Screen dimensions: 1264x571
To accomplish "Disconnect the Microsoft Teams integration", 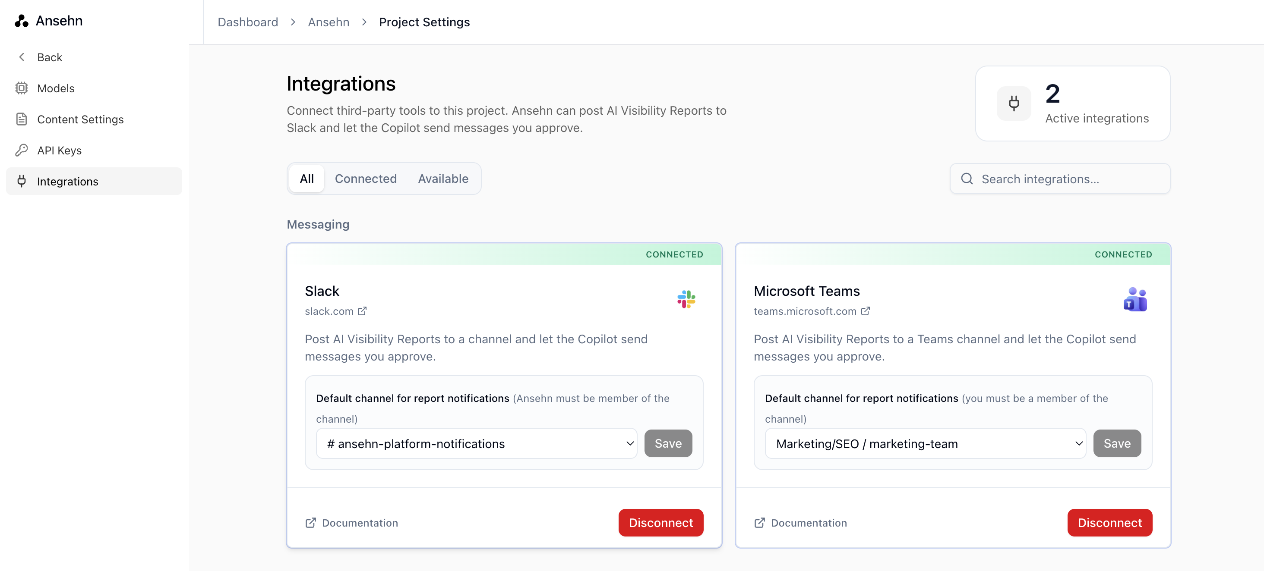I will coord(1109,523).
